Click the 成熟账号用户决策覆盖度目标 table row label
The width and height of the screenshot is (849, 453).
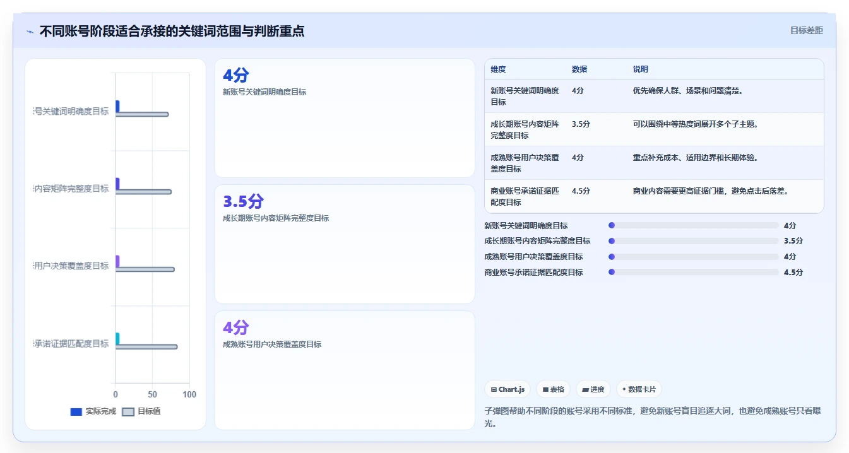[x=525, y=163]
